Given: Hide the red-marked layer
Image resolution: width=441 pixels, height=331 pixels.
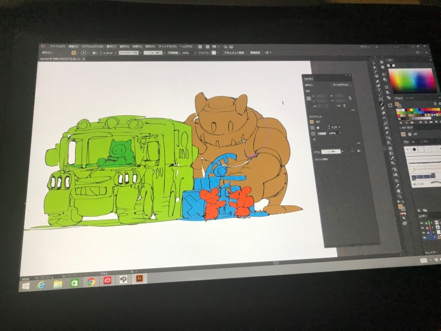Looking at the screenshot, I should [x=422, y=228].
